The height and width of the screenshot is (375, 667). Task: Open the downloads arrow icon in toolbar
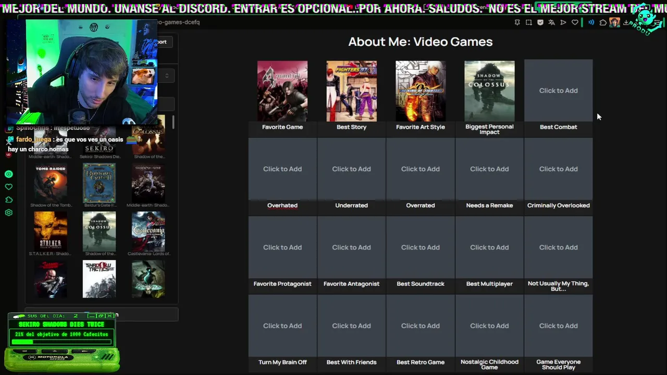626,22
